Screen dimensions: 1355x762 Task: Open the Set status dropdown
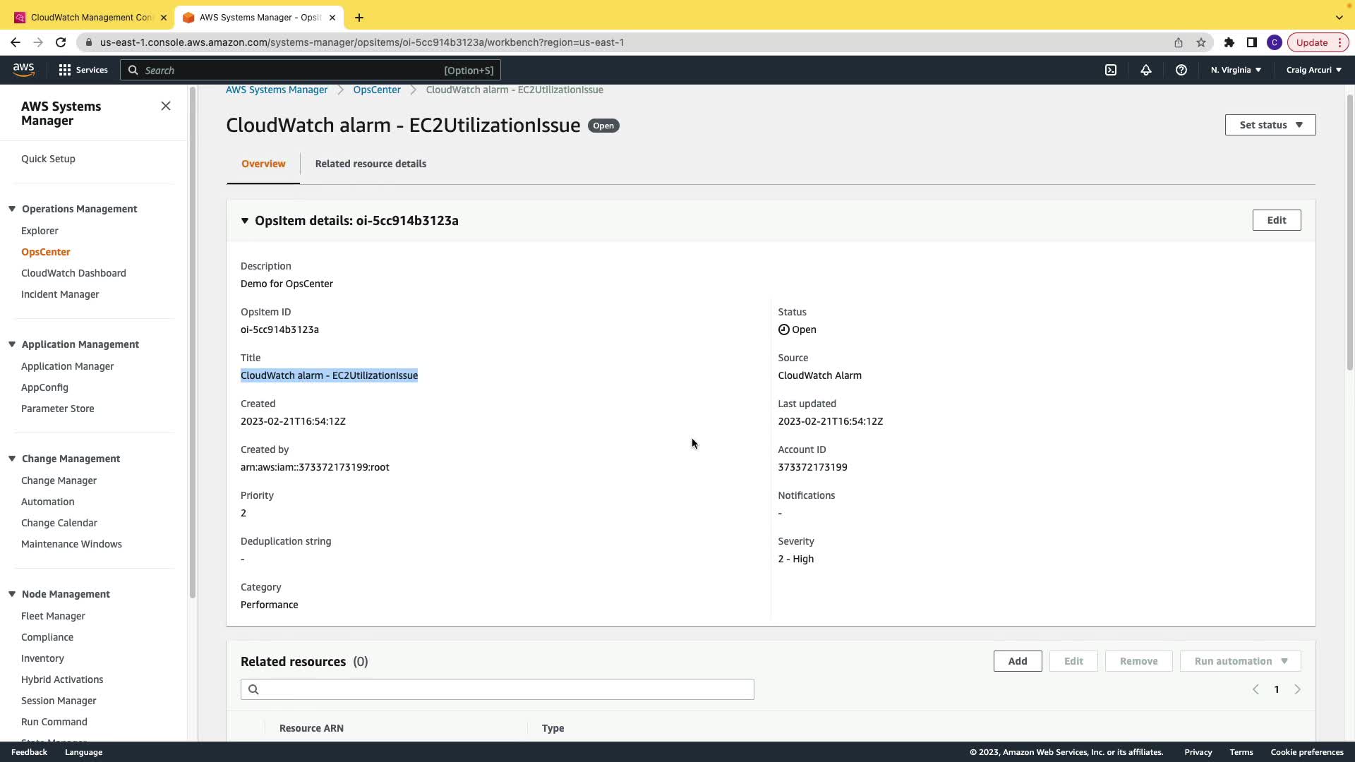click(1270, 125)
